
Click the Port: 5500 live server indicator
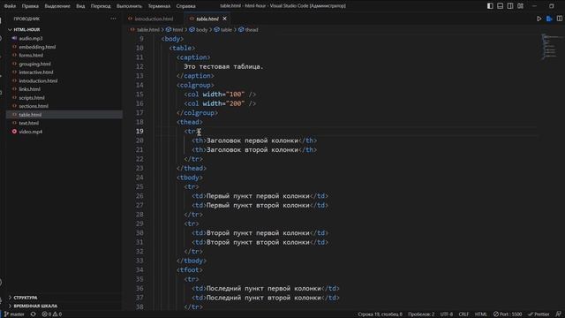point(508,314)
